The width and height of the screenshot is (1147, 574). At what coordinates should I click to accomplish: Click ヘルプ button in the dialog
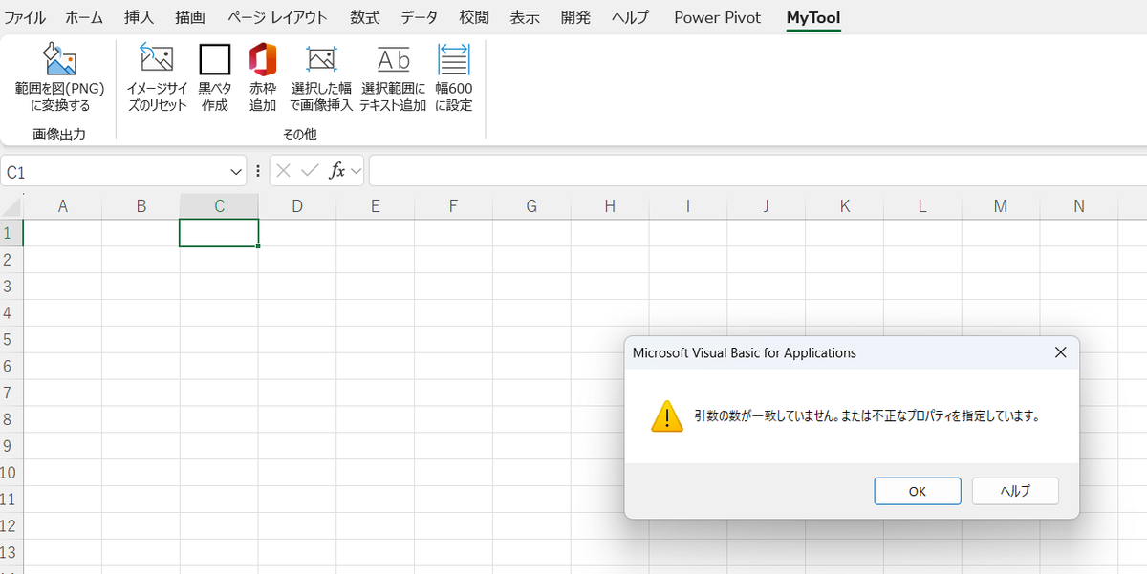[1015, 491]
